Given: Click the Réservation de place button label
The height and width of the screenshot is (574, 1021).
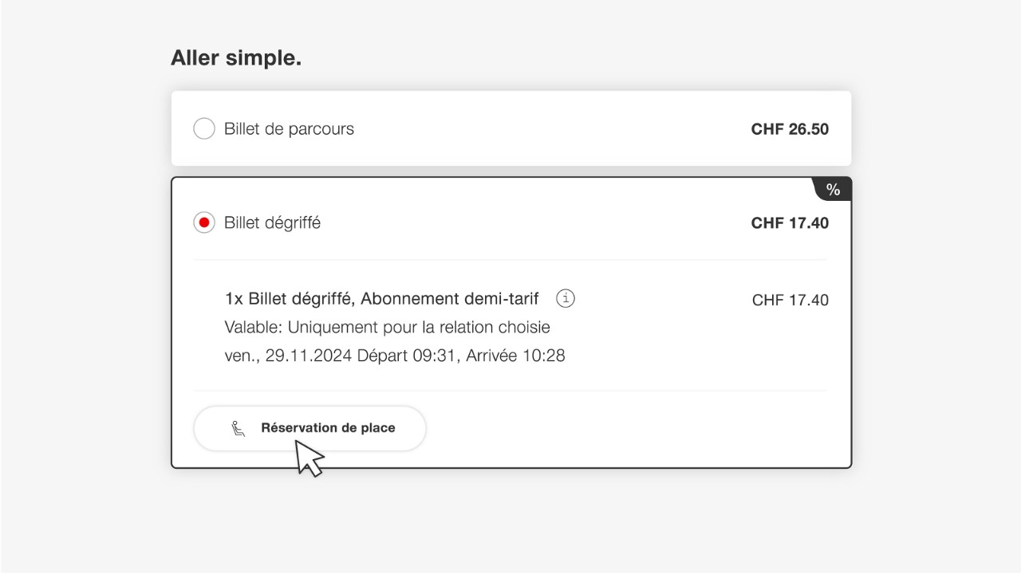Looking at the screenshot, I should pyautogui.click(x=328, y=428).
